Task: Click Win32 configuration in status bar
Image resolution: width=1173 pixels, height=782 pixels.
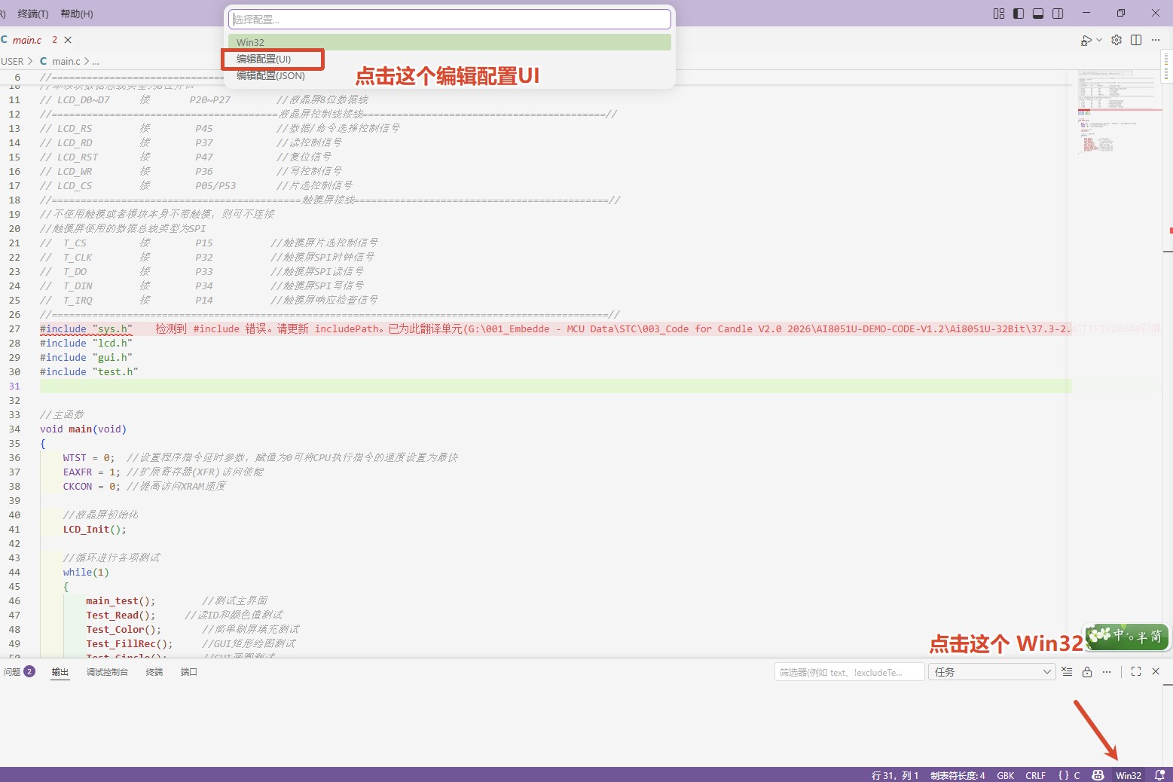Action: 1129,775
